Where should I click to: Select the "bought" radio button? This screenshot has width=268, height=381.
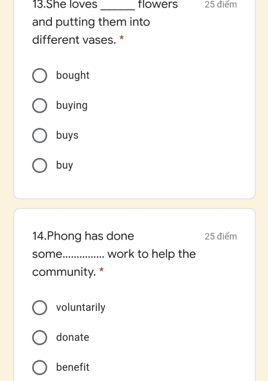[40, 76]
